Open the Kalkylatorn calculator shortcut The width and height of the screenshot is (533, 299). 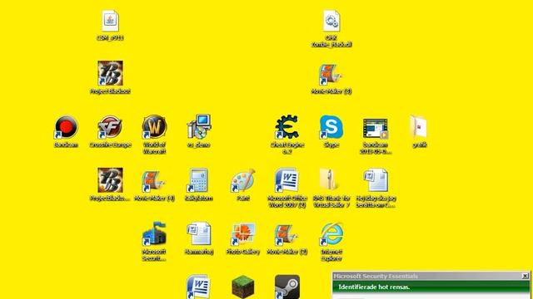(199, 180)
